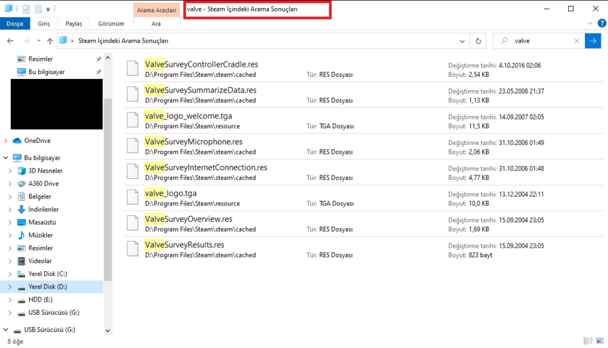Screen dimensions: 608x348
Task: Click the OneDrive cloud icon
Action: click(x=18, y=141)
